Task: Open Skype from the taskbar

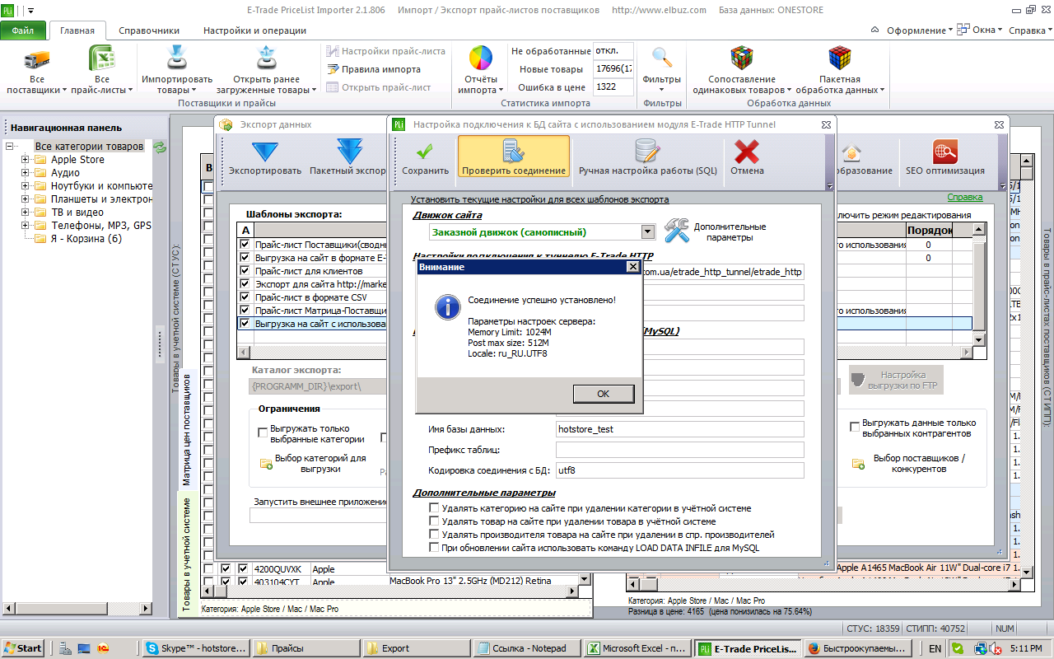Action: pyautogui.click(x=196, y=648)
